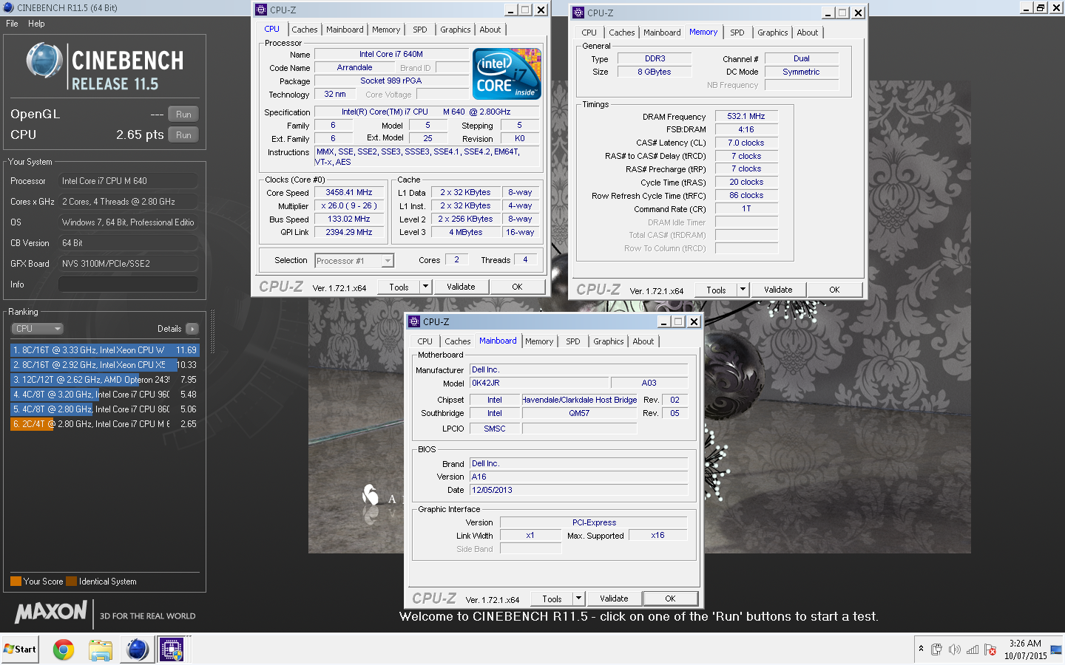Show hidden system tray icons arrow
The image size is (1065, 665).
(x=921, y=649)
